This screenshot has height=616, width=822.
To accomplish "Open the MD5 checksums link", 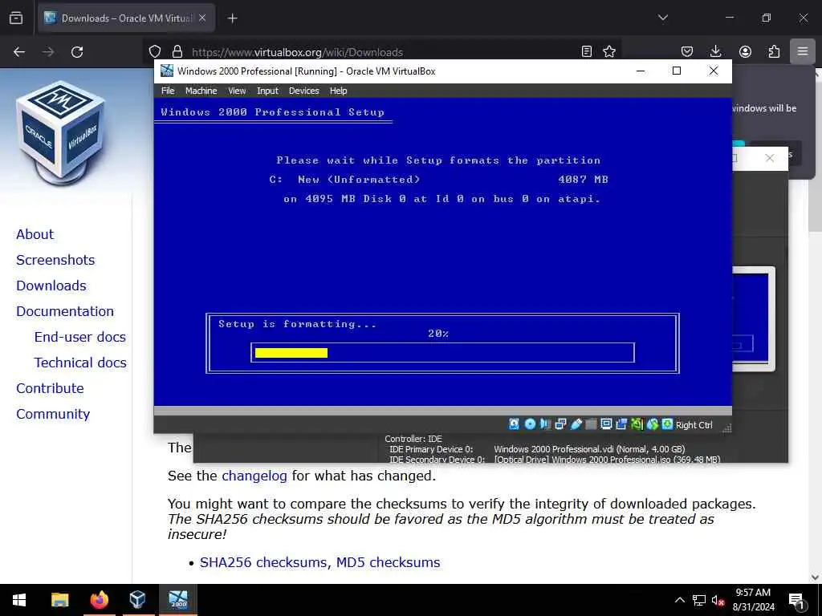I will [388, 562].
